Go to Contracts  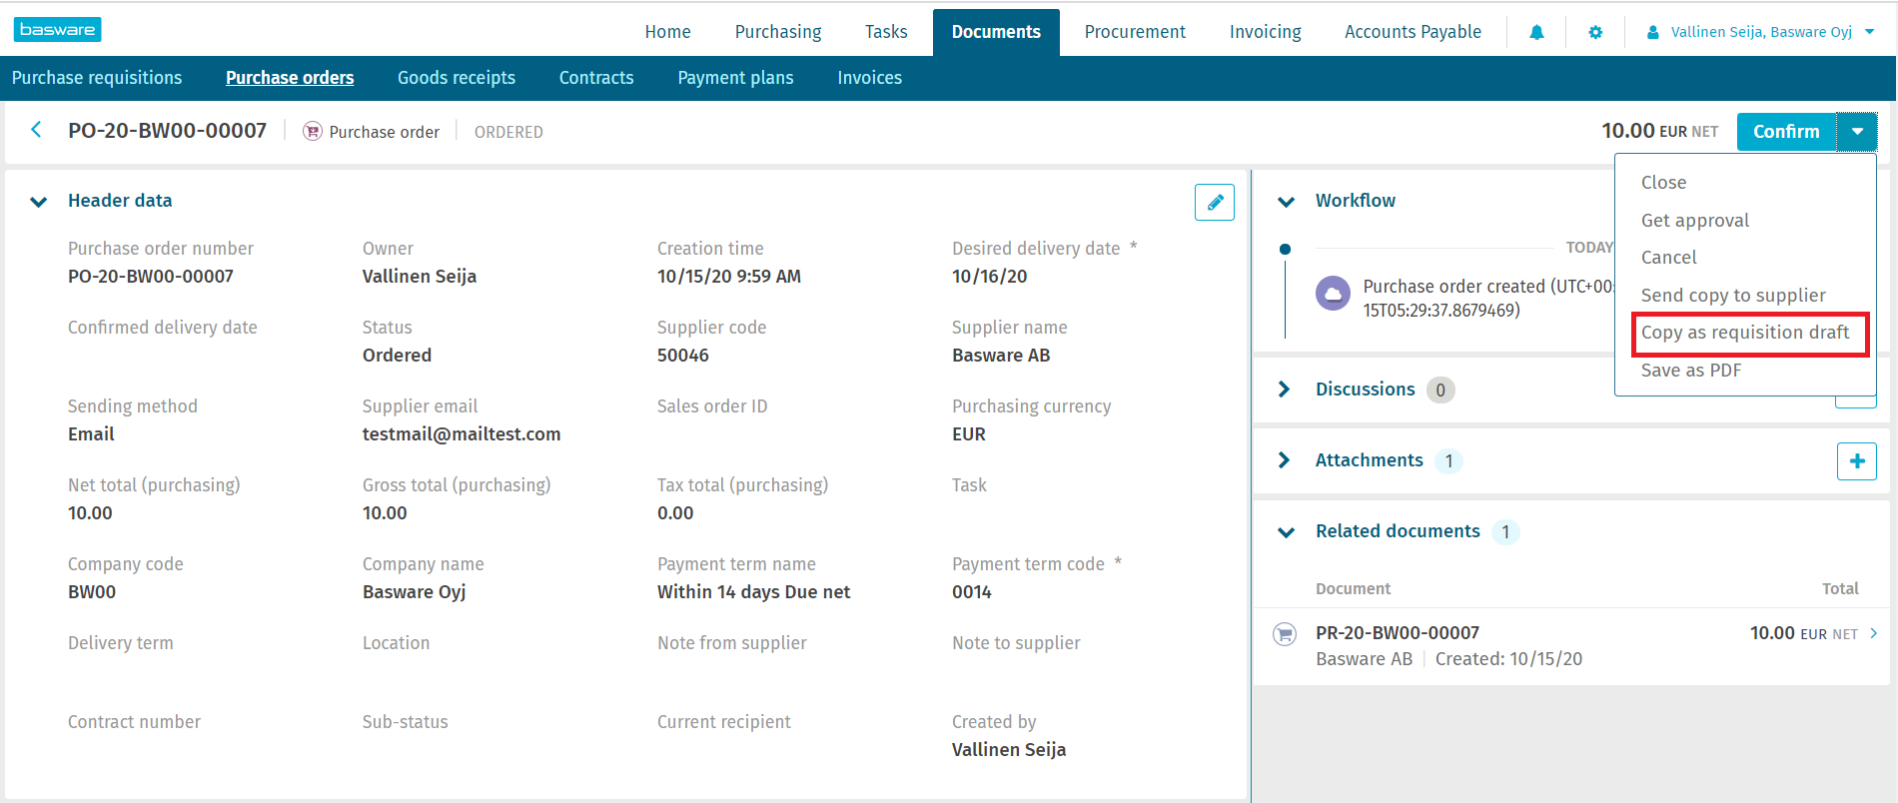[596, 78]
